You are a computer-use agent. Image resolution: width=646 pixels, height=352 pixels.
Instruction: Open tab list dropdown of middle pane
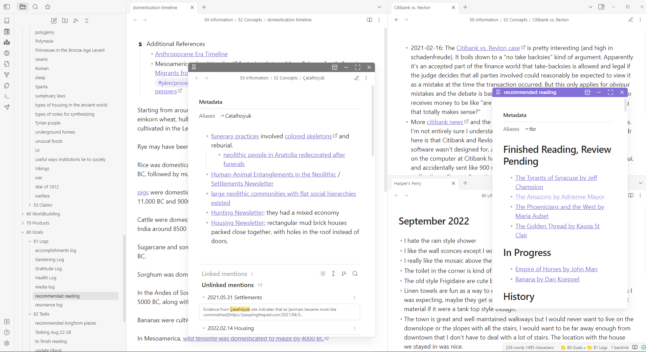point(379,7)
